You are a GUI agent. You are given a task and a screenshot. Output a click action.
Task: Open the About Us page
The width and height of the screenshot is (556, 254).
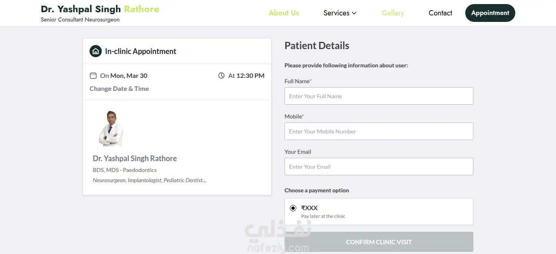(284, 13)
